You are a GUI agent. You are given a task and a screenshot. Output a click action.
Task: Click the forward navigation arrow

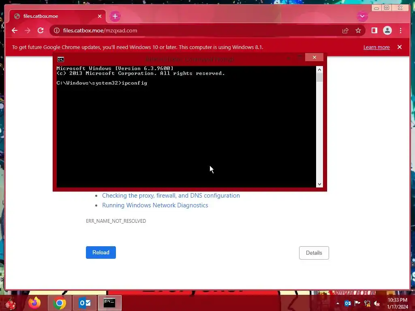click(28, 30)
